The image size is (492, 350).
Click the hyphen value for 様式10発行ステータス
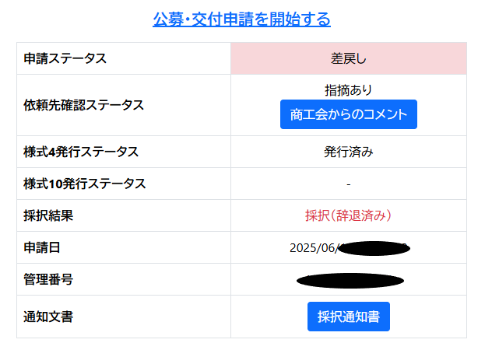pyautogui.click(x=348, y=184)
